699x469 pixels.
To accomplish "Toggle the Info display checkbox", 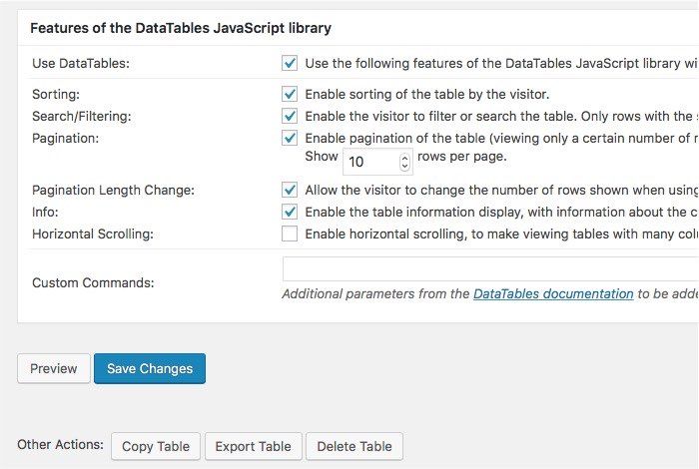I will 290,212.
